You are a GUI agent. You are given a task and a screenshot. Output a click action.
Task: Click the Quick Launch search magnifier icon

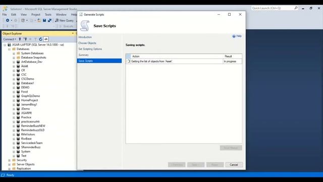point(296,8)
